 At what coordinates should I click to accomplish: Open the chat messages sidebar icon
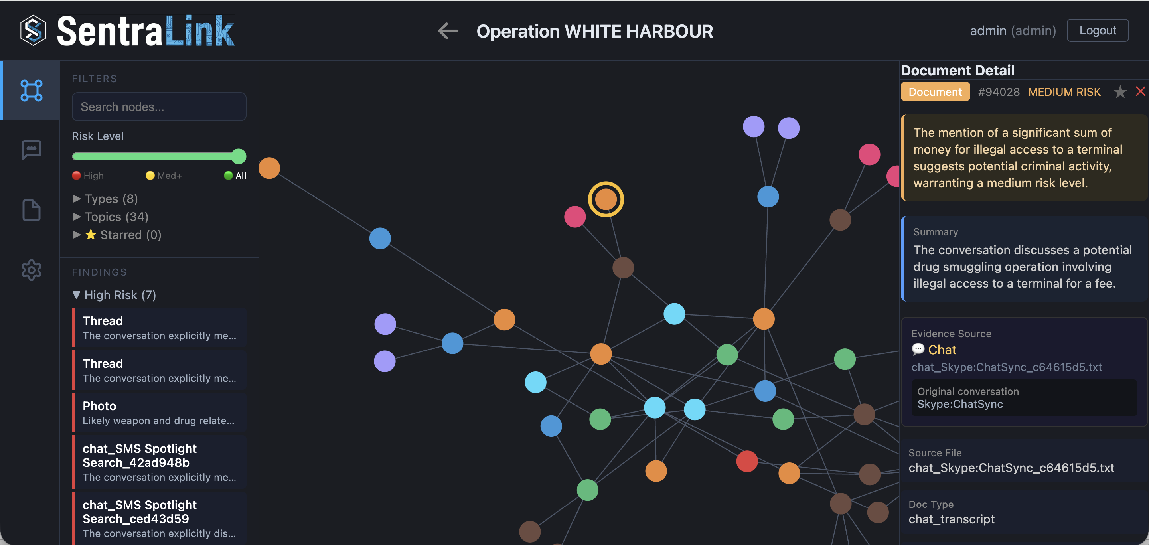31,150
